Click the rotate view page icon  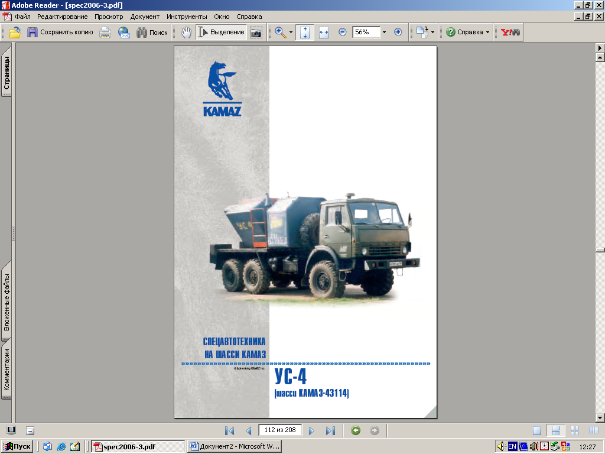[x=422, y=33]
